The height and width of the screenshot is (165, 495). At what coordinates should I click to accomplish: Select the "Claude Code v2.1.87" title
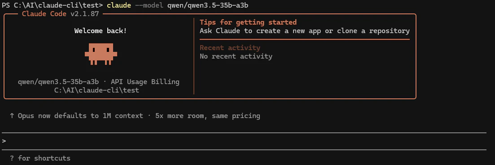60,14
